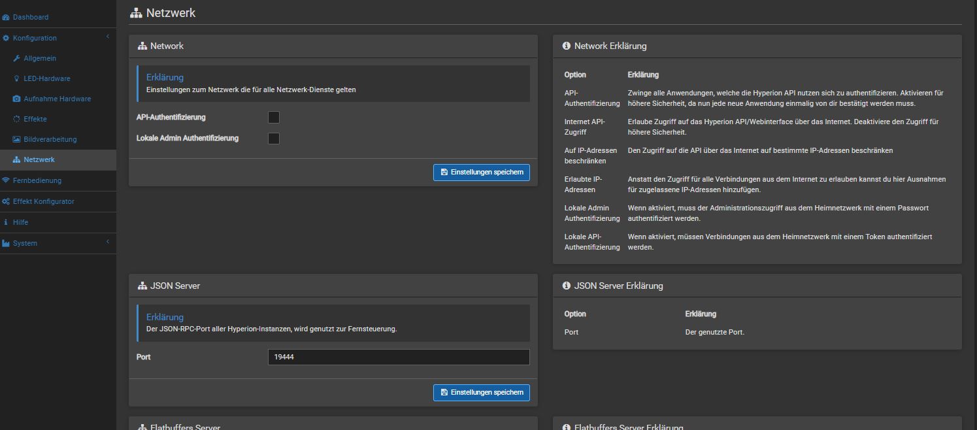The height and width of the screenshot is (430, 977).
Task: Click the JSON Server Erklärung heading
Action: [x=165, y=317]
